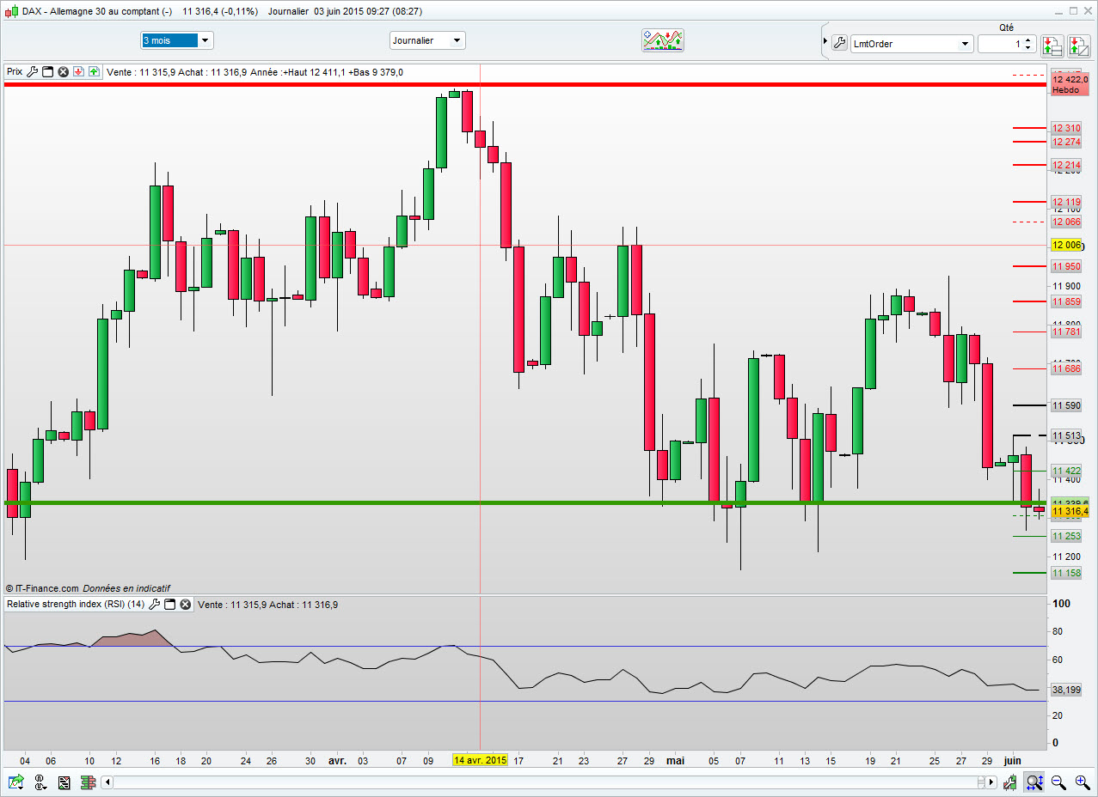Click the chain link icon in bottom bar
1098x797 pixels.
click(x=40, y=782)
